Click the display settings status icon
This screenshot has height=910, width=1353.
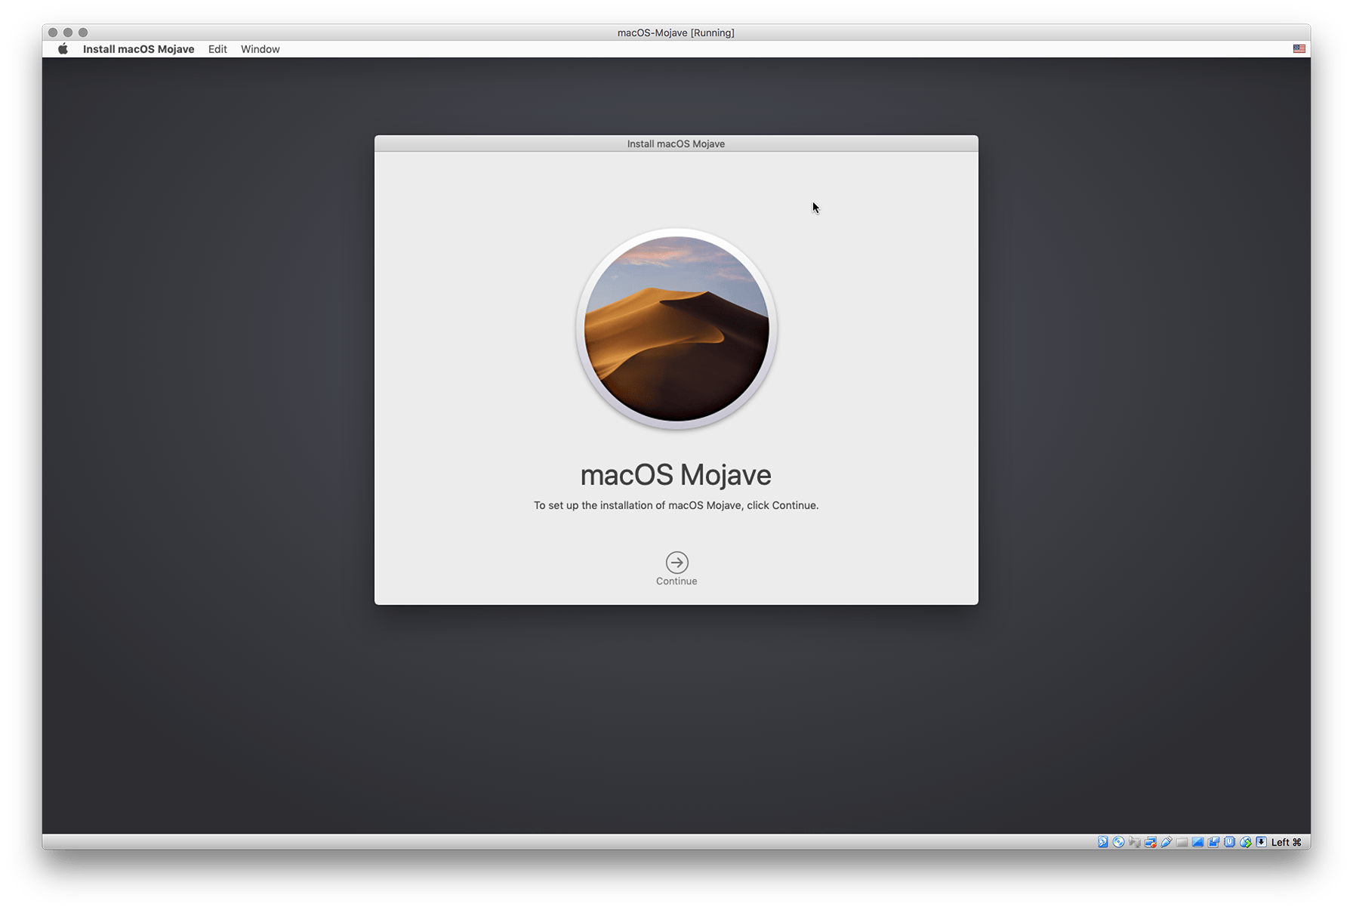tap(1197, 842)
